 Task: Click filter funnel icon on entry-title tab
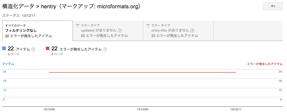point(148,26)
